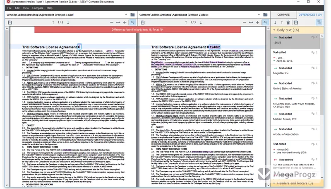Select 'McCarthy Blvd., Suite #220' difference
This screenshot has width=331, height=189.
pos(295,102)
